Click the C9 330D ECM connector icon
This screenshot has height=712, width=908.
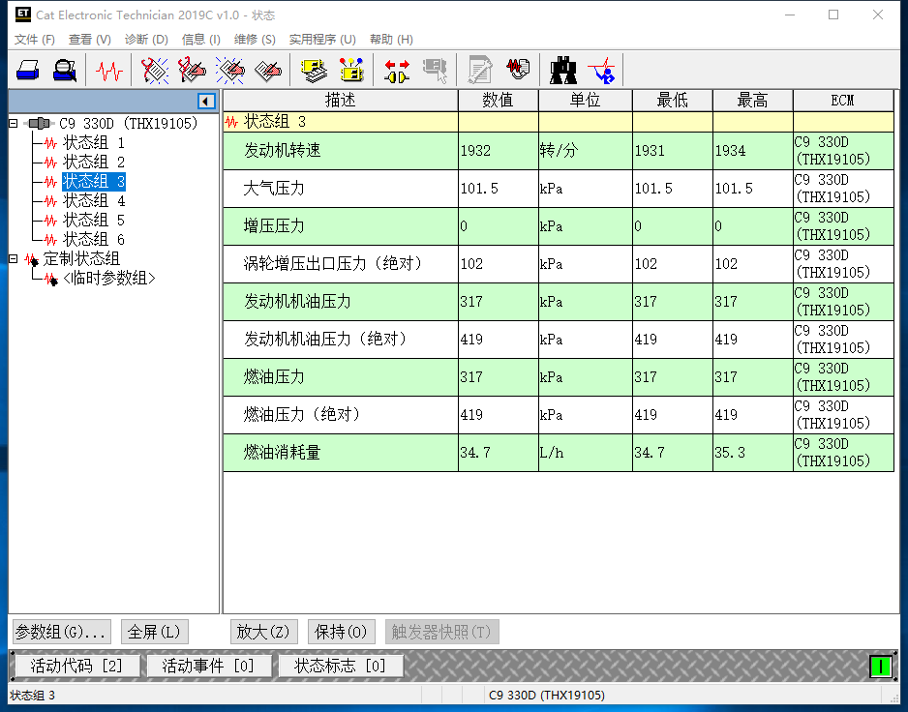click(x=40, y=123)
